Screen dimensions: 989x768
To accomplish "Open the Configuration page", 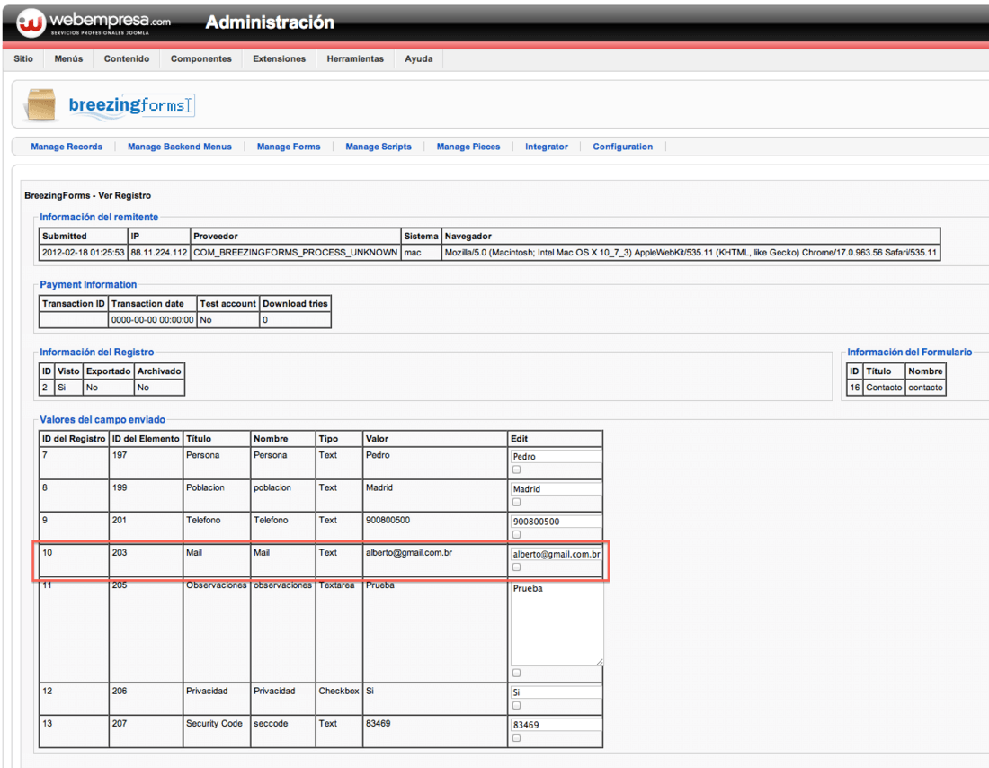I will click(622, 147).
